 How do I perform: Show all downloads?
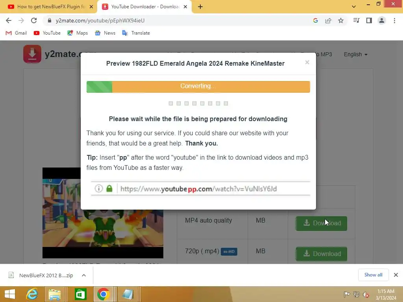tap(373, 275)
